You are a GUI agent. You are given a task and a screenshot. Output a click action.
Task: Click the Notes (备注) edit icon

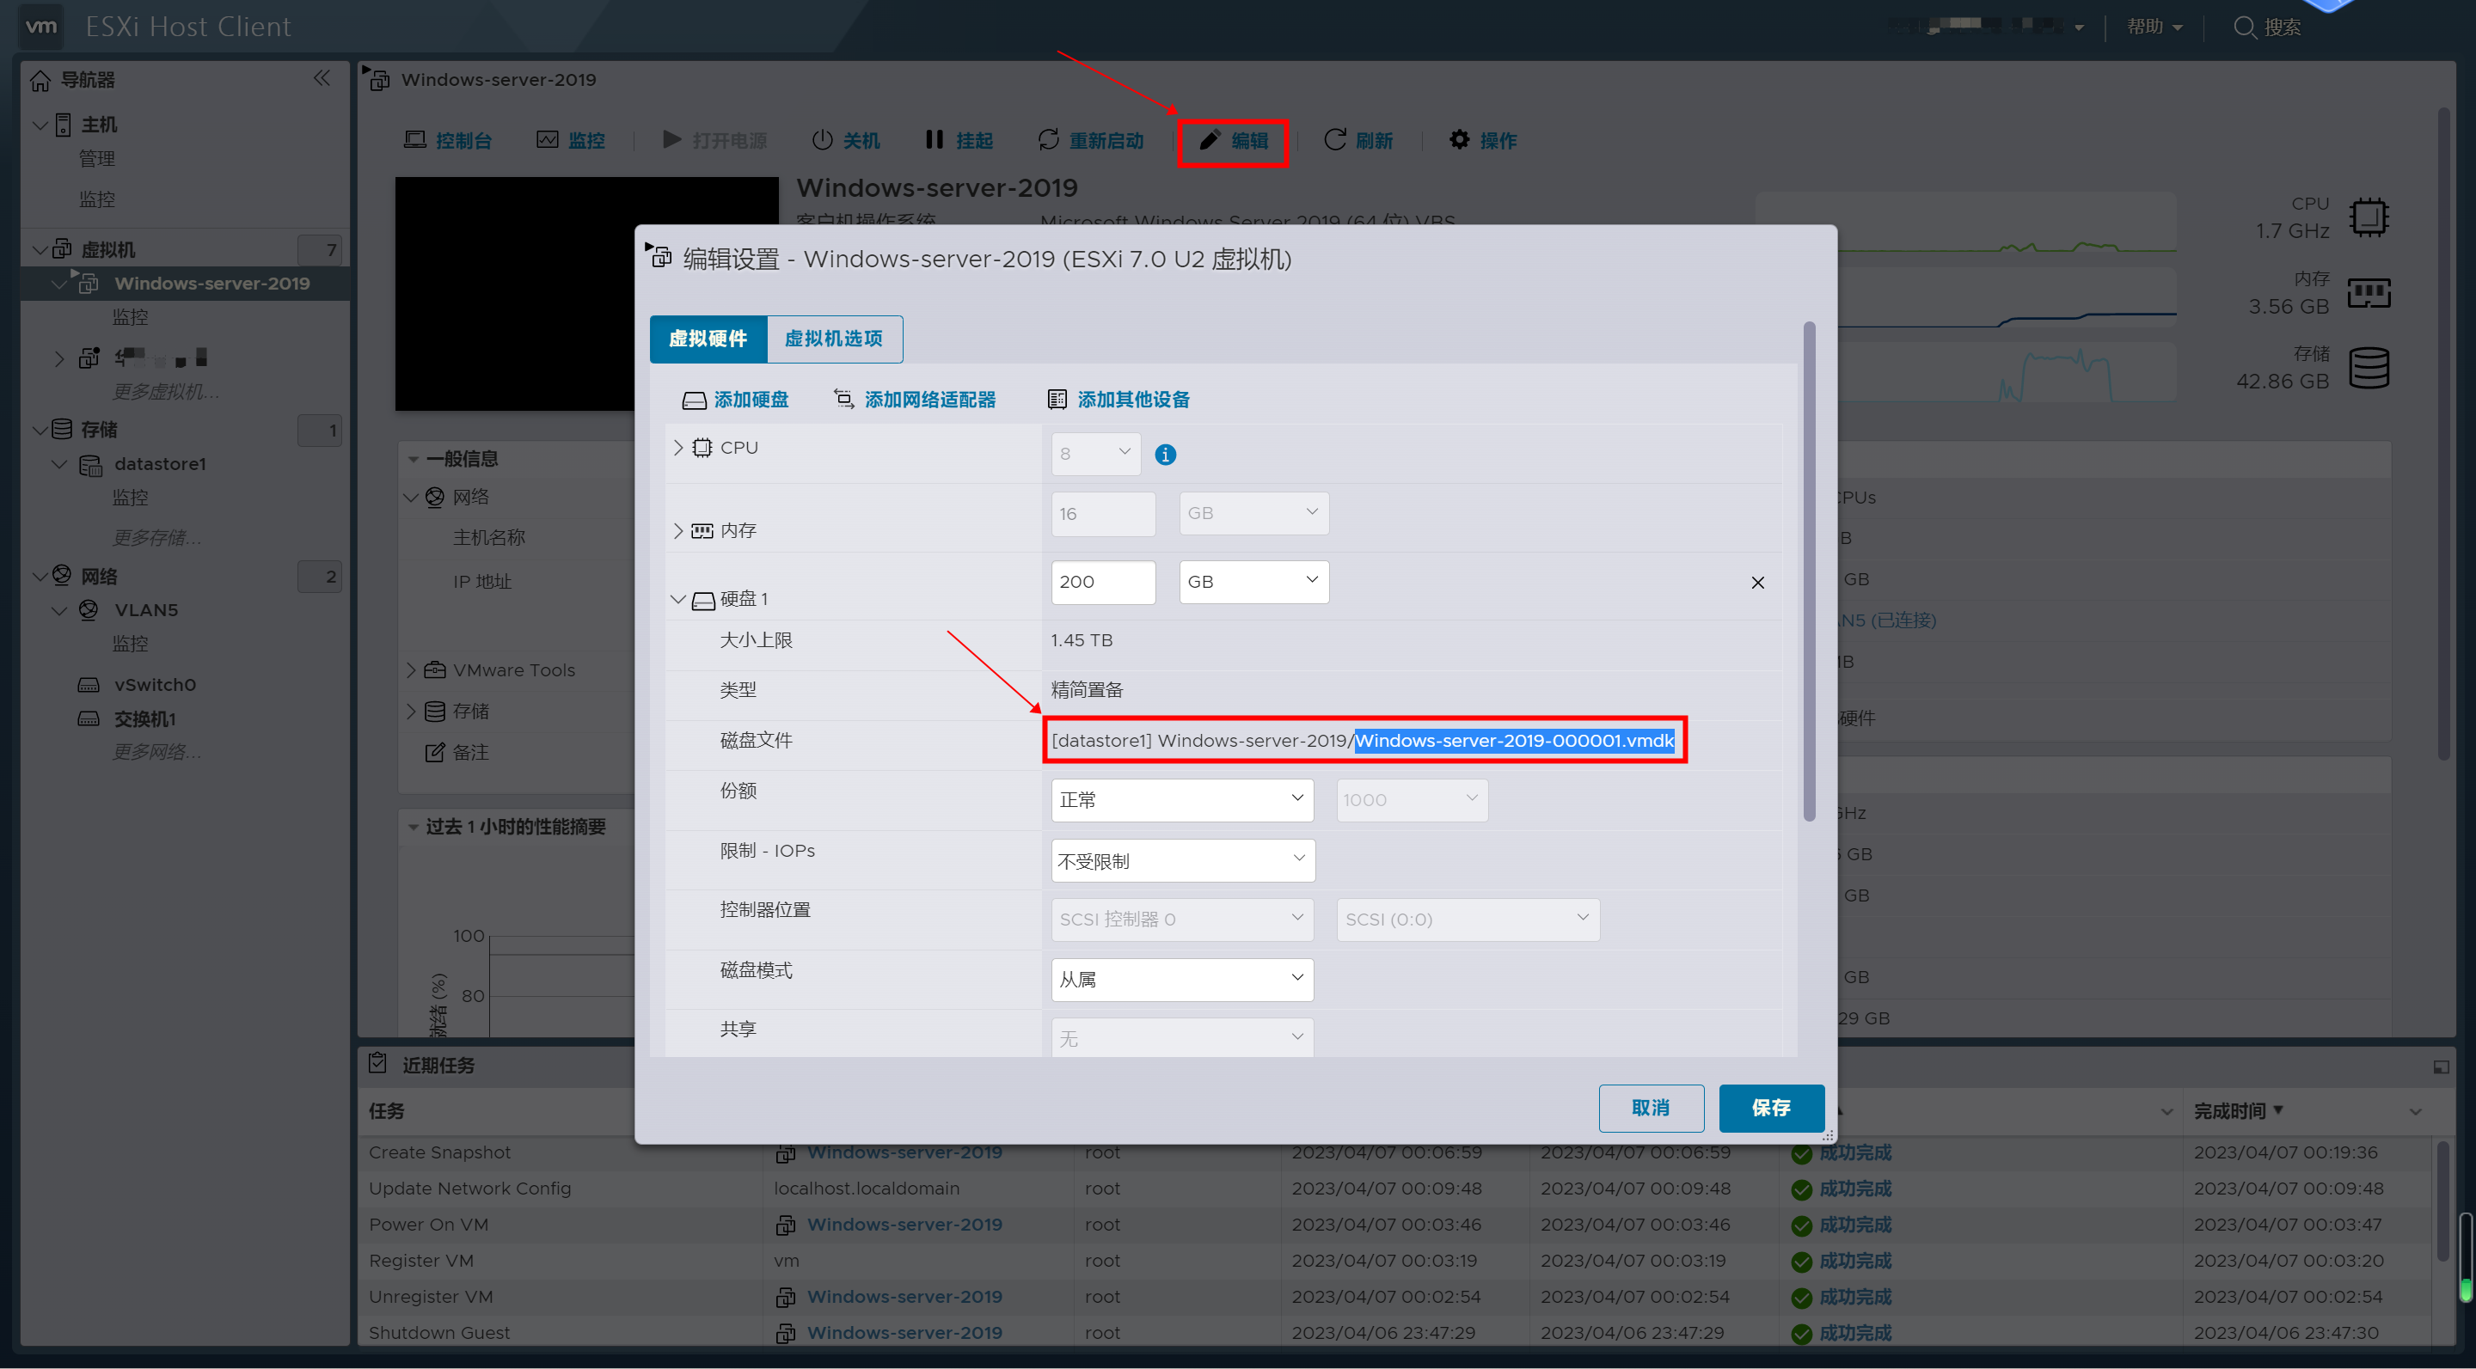pos(434,752)
